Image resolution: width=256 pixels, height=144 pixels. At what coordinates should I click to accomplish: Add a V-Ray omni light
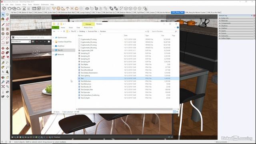pyautogui.click(x=72, y=8)
